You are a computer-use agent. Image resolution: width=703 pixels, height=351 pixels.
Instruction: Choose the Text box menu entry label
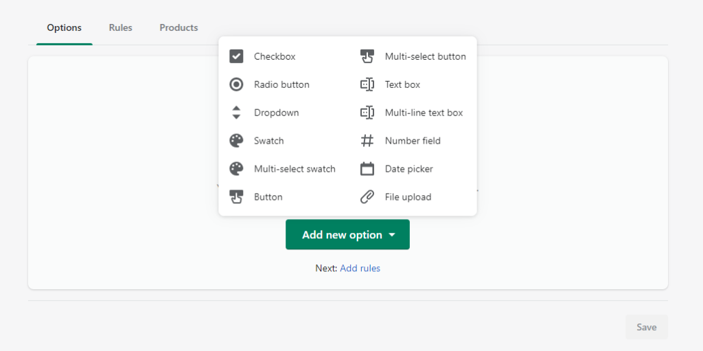[402, 84]
